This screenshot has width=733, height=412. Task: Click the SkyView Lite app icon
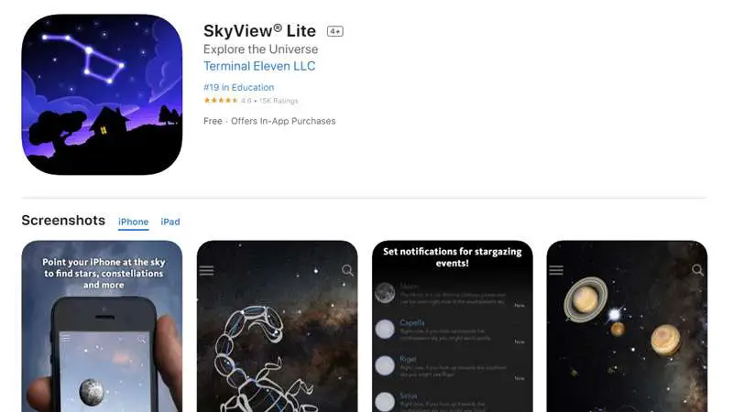(x=102, y=94)
